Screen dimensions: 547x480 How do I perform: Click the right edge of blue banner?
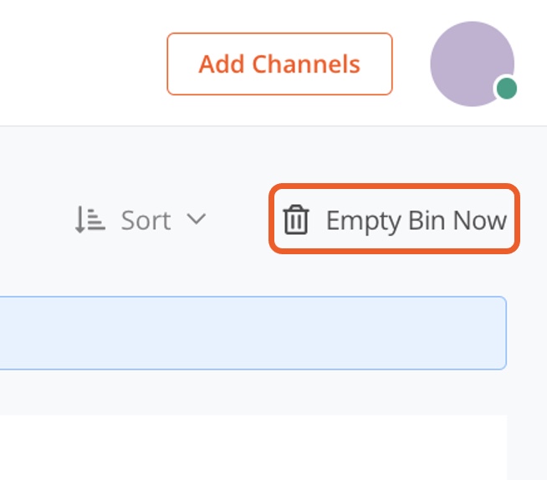[503, 333]
